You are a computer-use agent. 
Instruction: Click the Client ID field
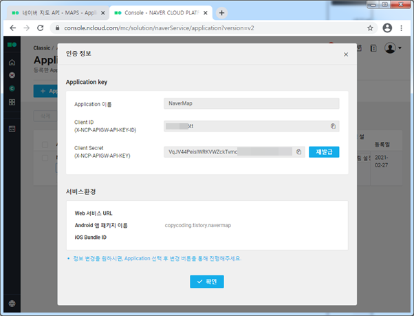tap(252, 126)
